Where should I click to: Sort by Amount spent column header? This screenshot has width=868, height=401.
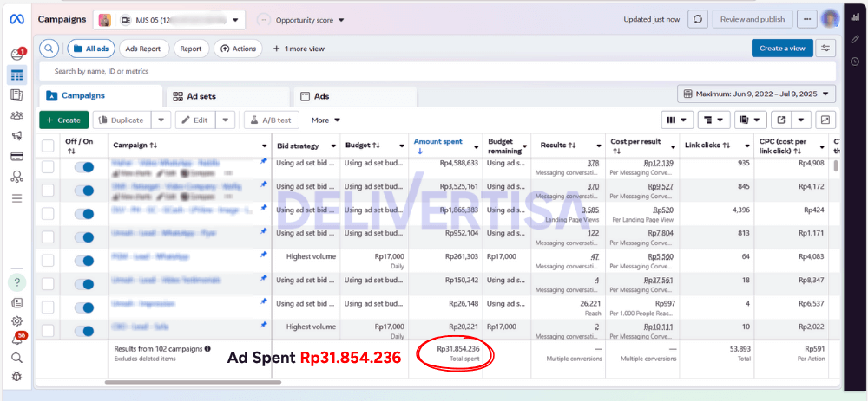[x=437, y=141]
